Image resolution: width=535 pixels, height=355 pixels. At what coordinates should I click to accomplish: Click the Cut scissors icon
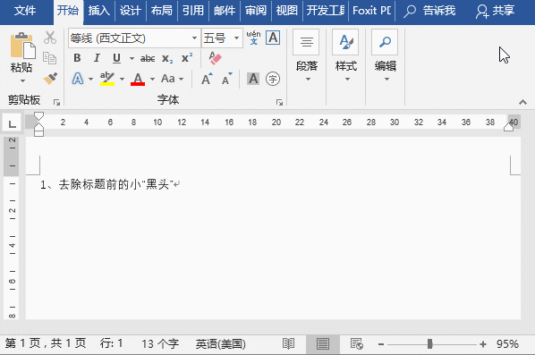[x=50, y=38]
